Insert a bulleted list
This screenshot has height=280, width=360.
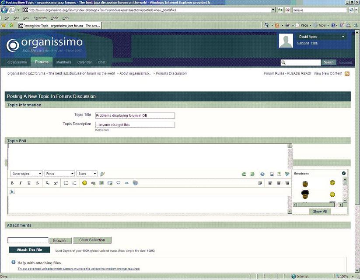tap(66, 183)
